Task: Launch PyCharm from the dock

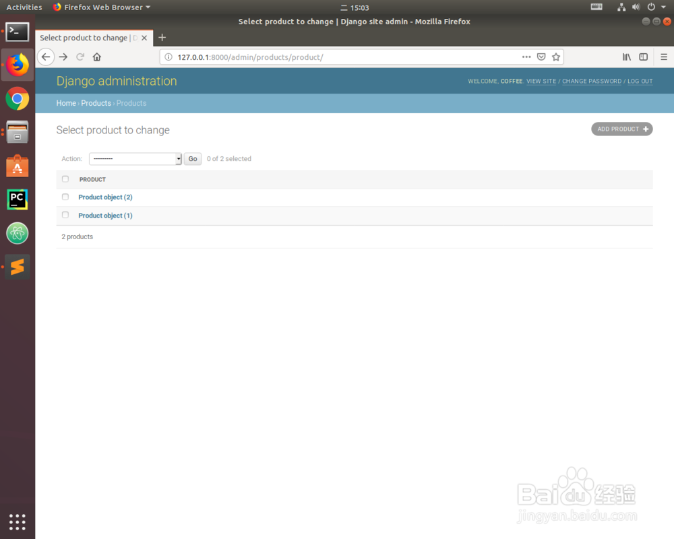Action: coord(18,199)
